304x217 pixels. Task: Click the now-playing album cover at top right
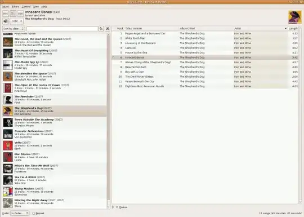tap(294, 17)
